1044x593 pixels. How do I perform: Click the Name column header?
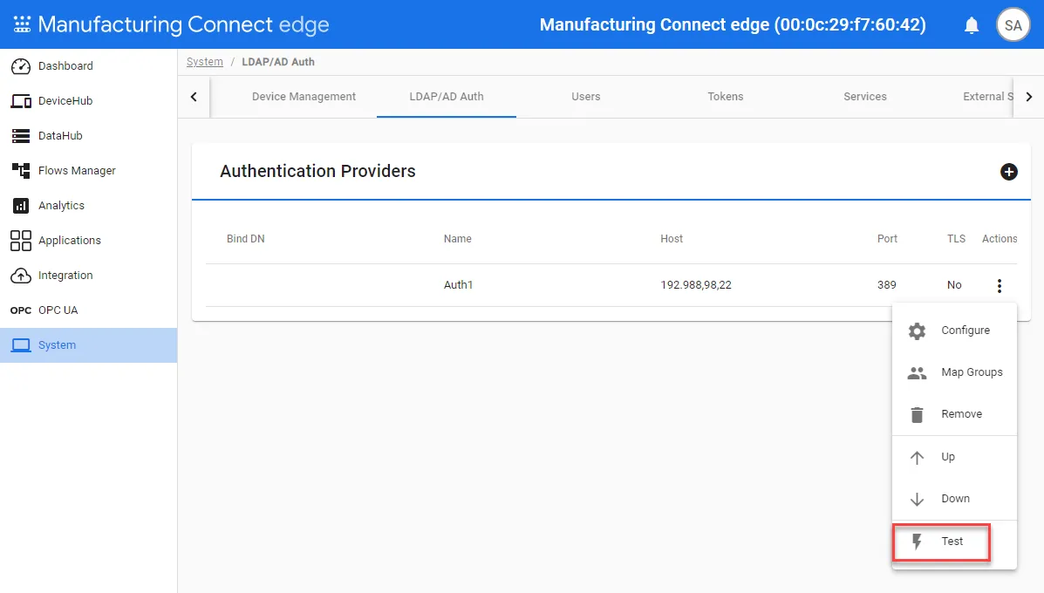pos(457,239)
